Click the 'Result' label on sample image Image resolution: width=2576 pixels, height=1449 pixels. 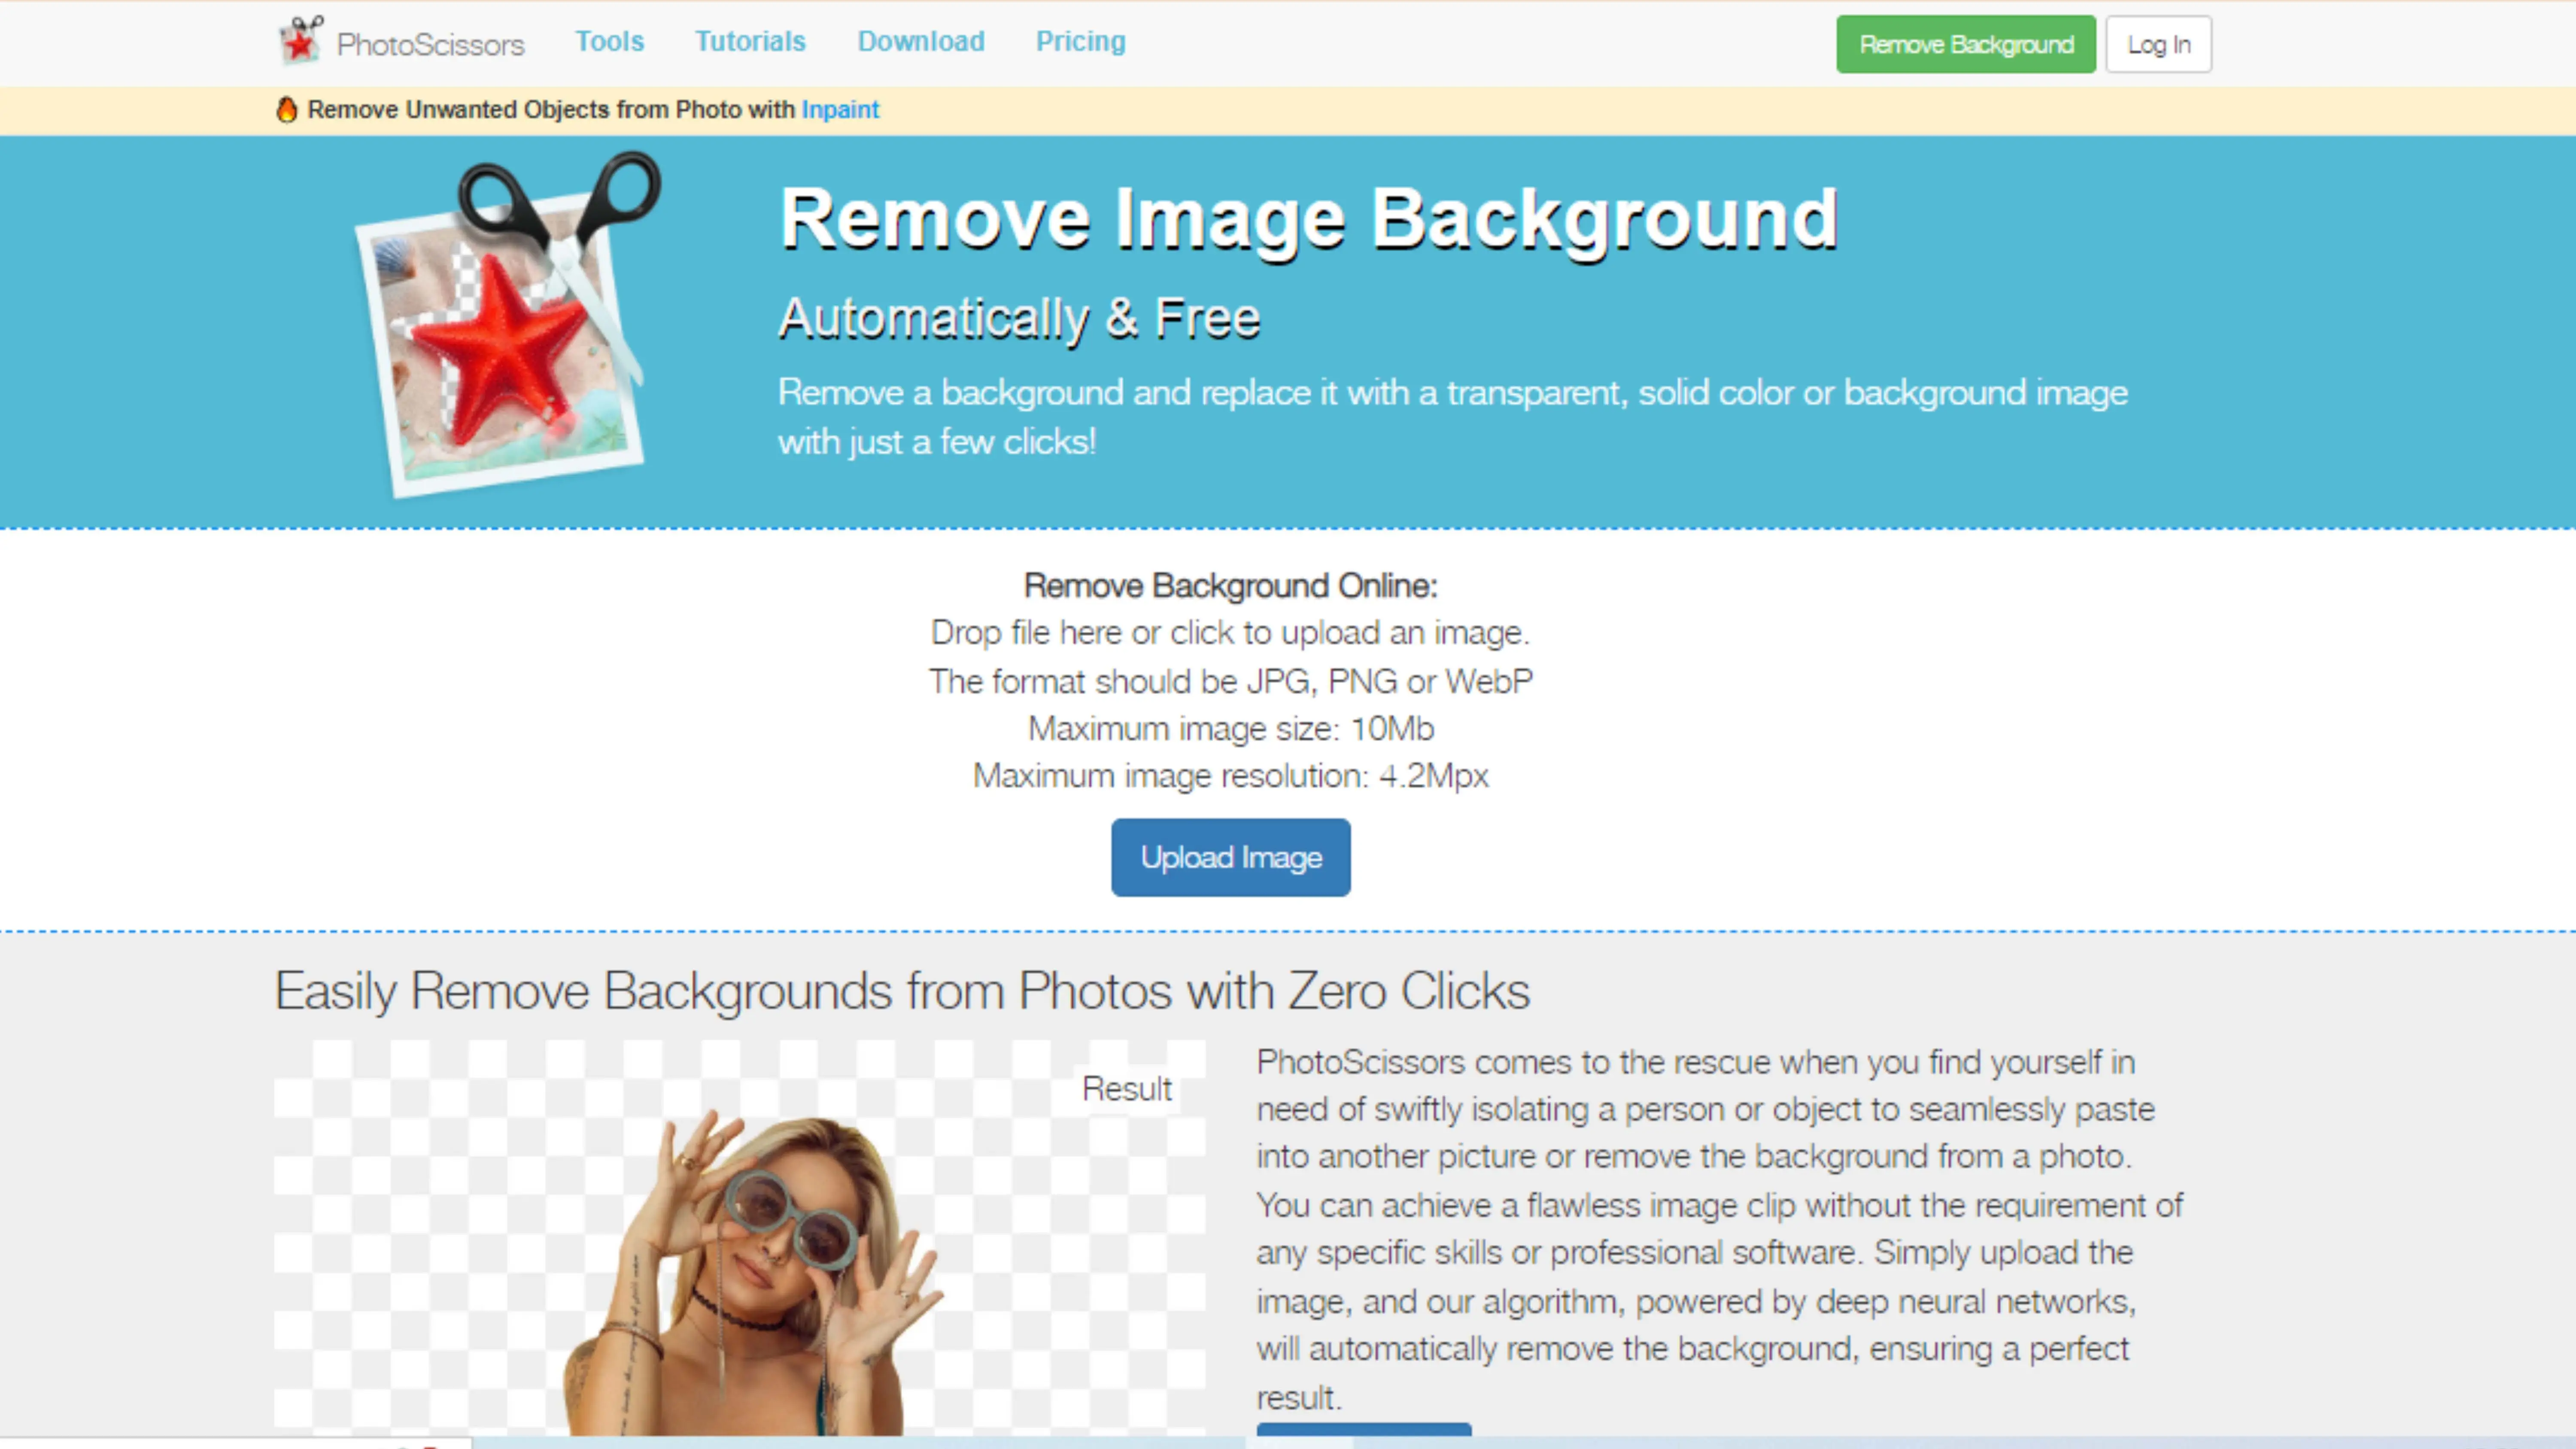tap(1127, 1088)
